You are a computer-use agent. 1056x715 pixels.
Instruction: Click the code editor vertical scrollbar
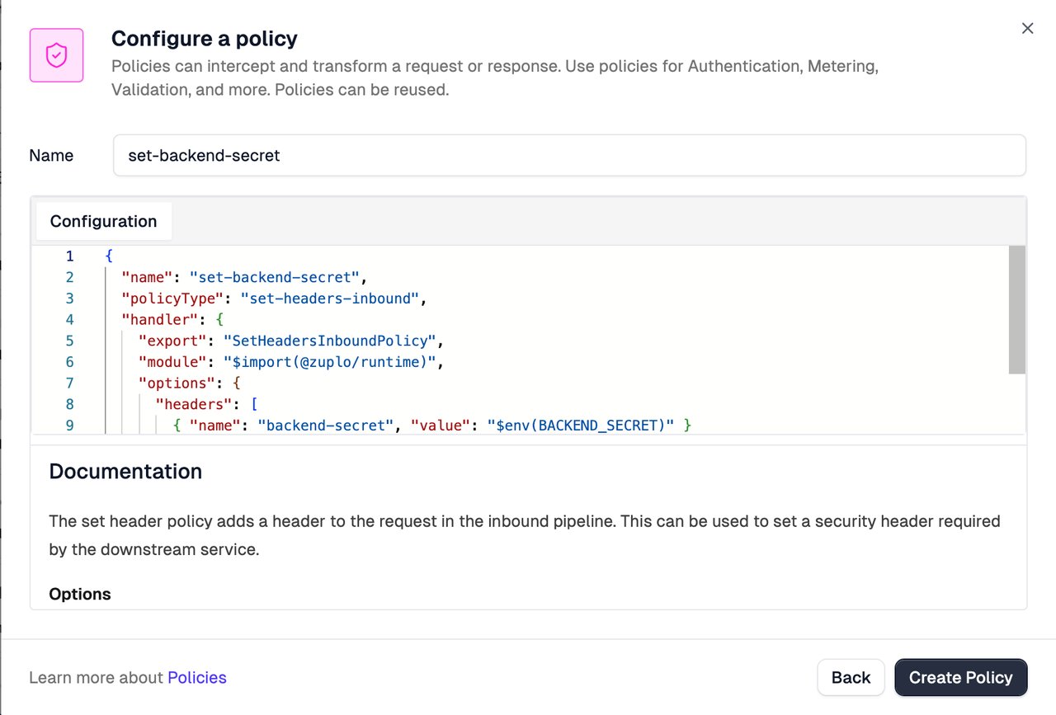click(1017, 310)
